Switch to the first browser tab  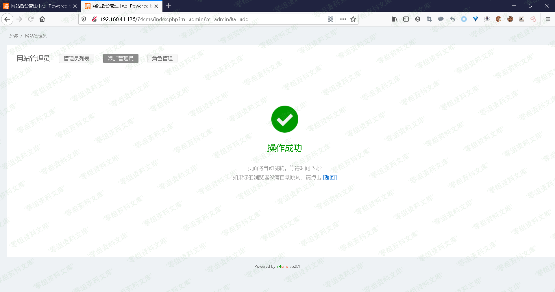click(x=39, y=6)
